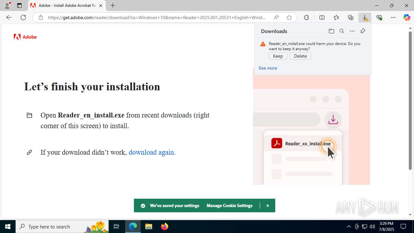This screenshot has width=414, height=233.
Task: Open the Windows Start menu
Action: 8,227
